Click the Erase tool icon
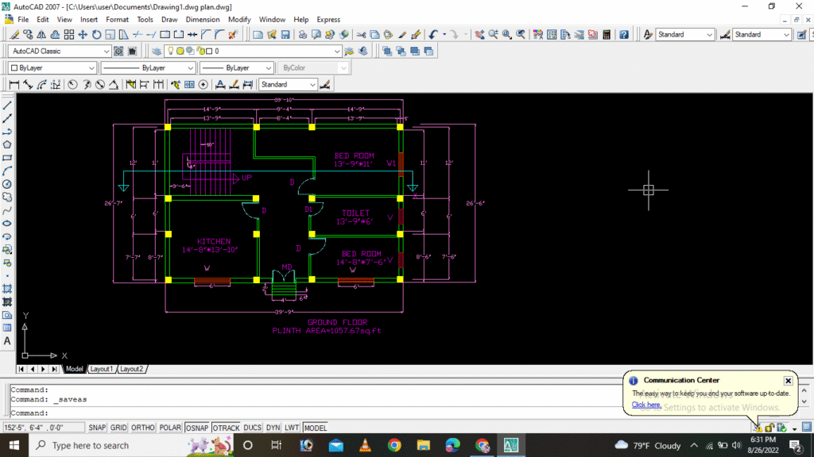The image size is (814, 457). pyautogui.click(x=14, y=35)
